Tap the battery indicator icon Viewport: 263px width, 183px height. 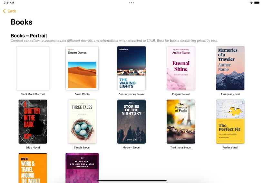point(257,3)
